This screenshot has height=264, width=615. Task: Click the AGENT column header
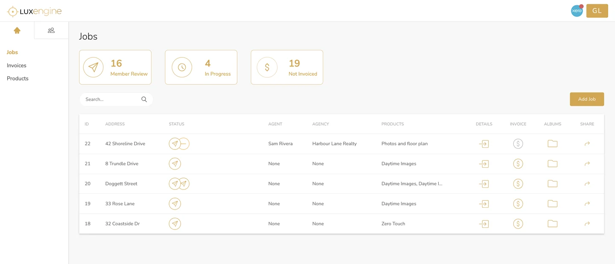(275, 124)
